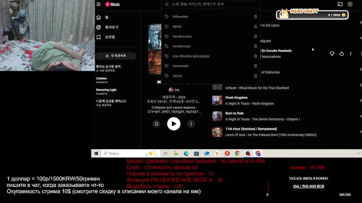This screenshot has height=203, width=362.
Task: Open Microsoft Edge from the taskbar
Action: (x=186, y=153)
